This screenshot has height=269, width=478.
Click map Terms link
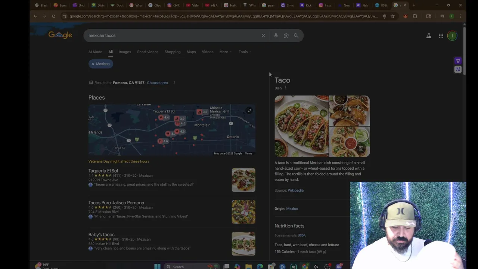click(249, 154)
